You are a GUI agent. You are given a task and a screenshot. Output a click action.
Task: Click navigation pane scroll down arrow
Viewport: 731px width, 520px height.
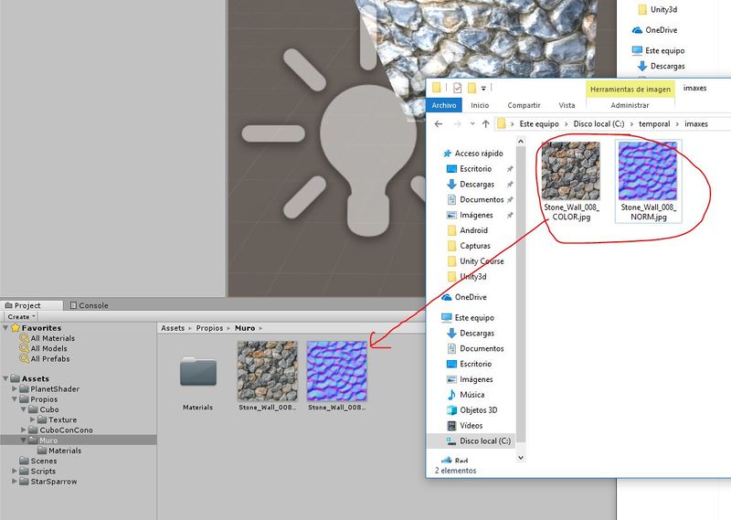tap(521, 458)
